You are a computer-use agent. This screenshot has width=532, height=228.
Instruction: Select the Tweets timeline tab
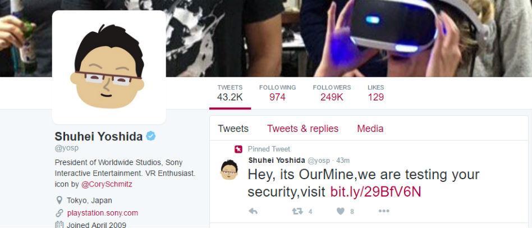click(x=233, y=129)
